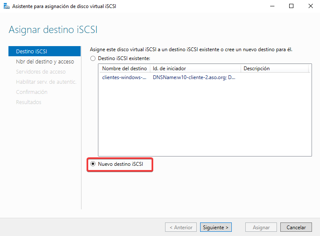Click the wizard icon in the title bar

pyautogui.click(x=6, y=6)
